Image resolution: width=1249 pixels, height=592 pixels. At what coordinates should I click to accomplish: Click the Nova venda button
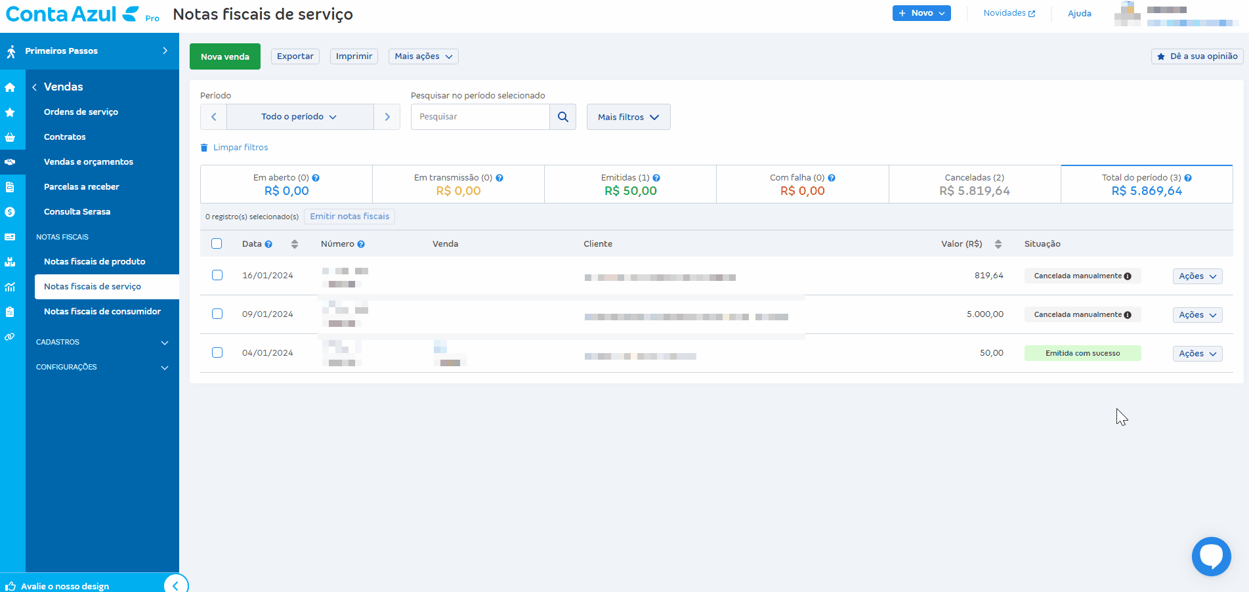[224, 56]
